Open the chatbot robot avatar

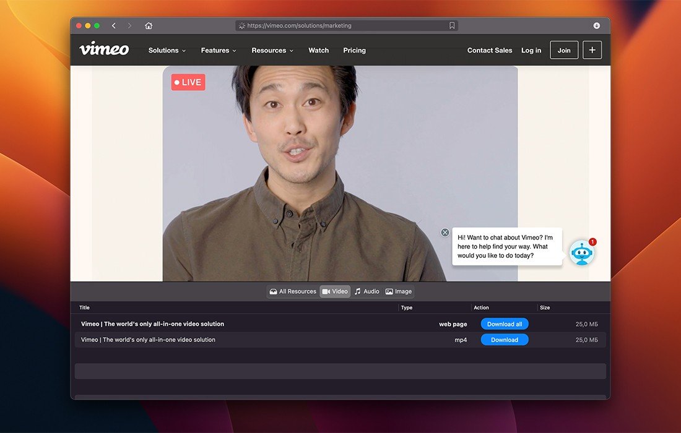[581, 253]
